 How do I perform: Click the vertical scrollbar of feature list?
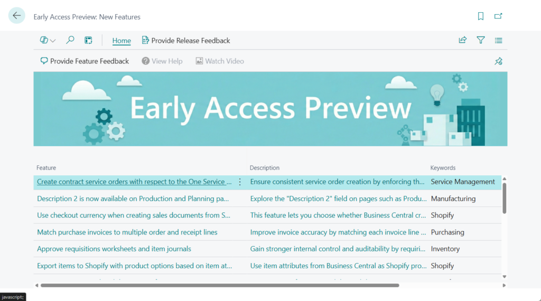504,199
